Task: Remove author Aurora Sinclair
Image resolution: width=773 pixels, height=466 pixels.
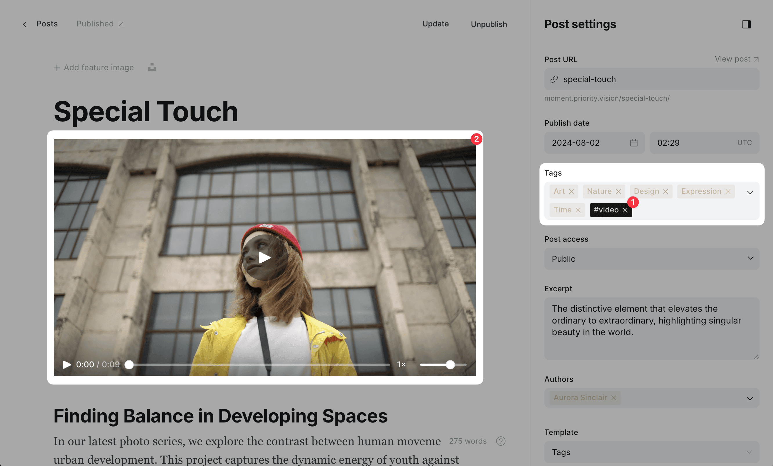Action: [x=613, y=398]
